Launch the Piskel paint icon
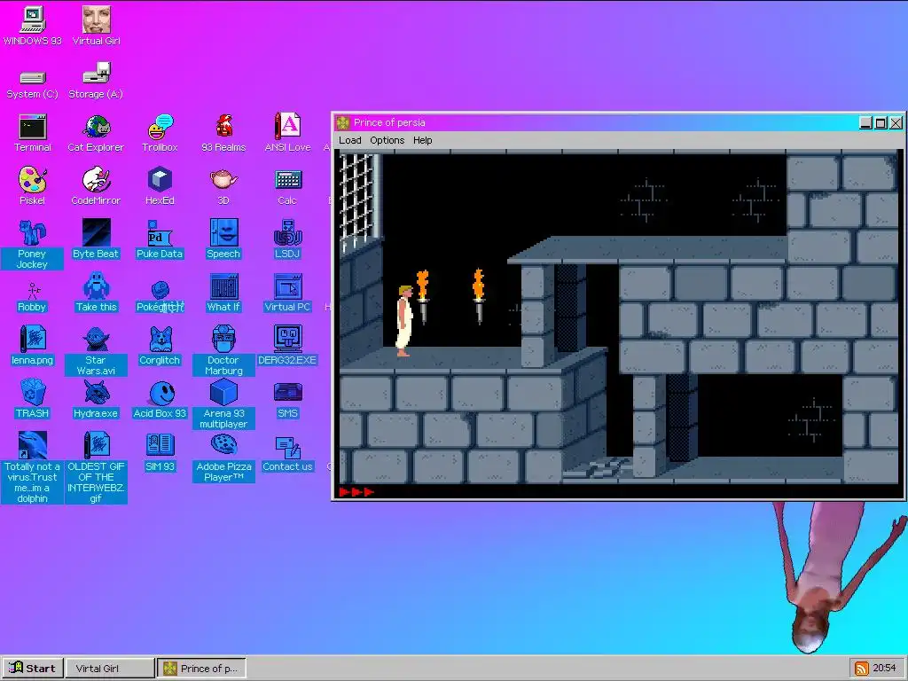Viewport: 908px width, 681px height. click(x=33, y=186)
